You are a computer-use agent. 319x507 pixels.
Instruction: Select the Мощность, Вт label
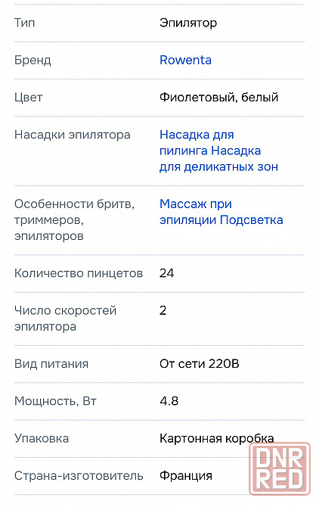tap(55, 401)
